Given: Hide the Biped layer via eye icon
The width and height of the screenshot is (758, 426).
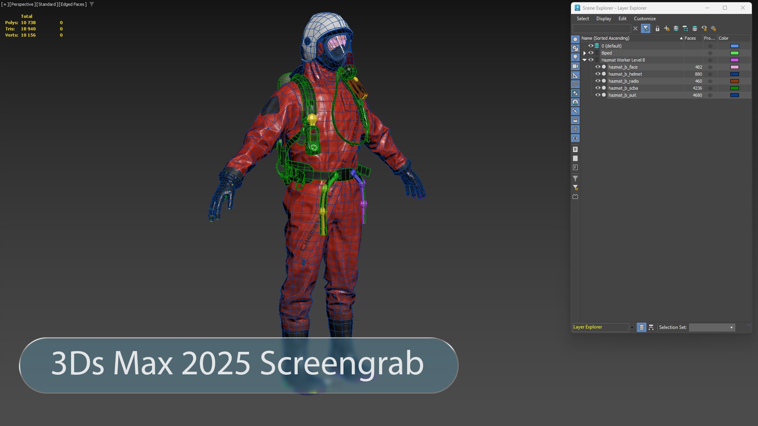Looking at the screenshot, I should pos(591,53).
